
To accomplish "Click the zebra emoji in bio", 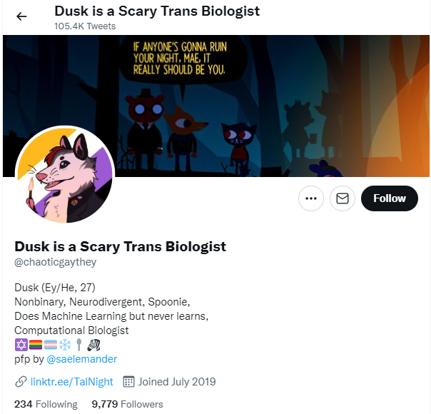I will [93, 345].
